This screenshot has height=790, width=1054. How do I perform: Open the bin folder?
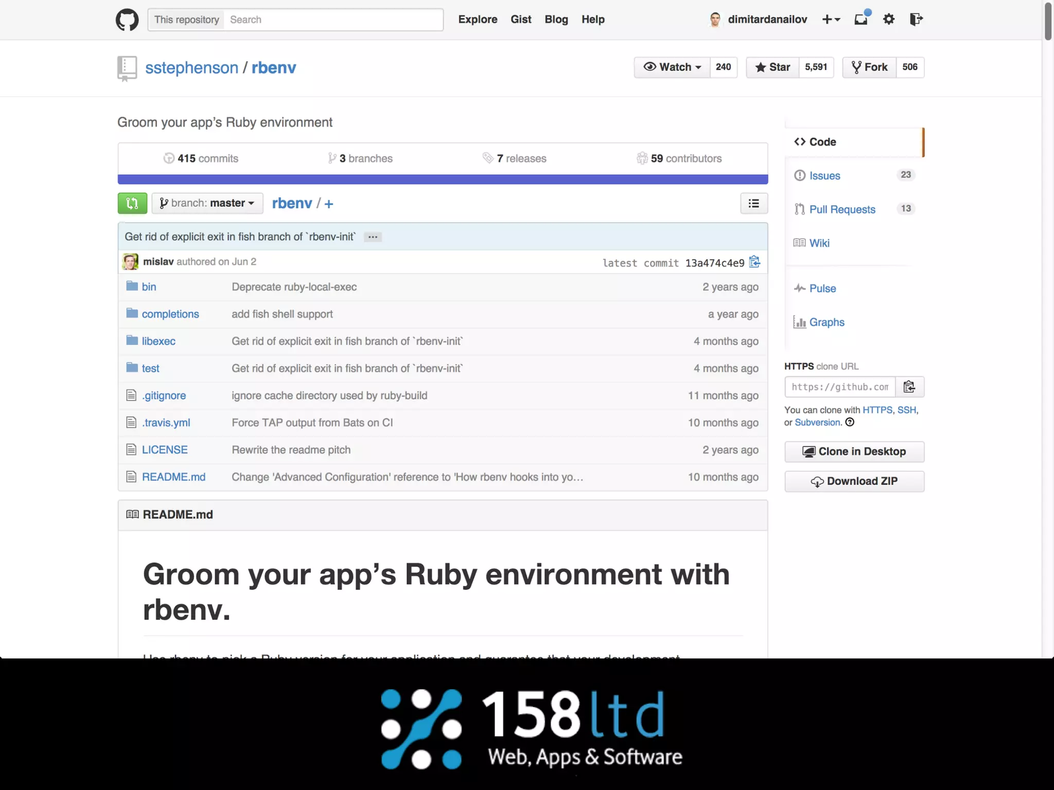[x=149, y=287]
